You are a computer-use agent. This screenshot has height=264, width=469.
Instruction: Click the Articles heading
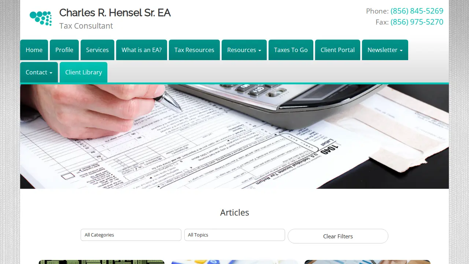234,213
